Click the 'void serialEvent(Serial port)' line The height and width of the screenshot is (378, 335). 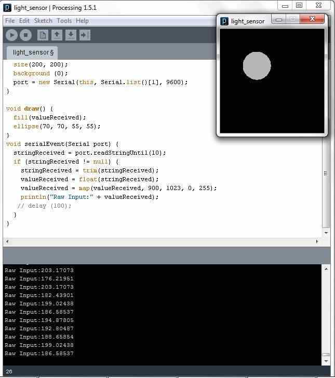click(x=62, y=144)
